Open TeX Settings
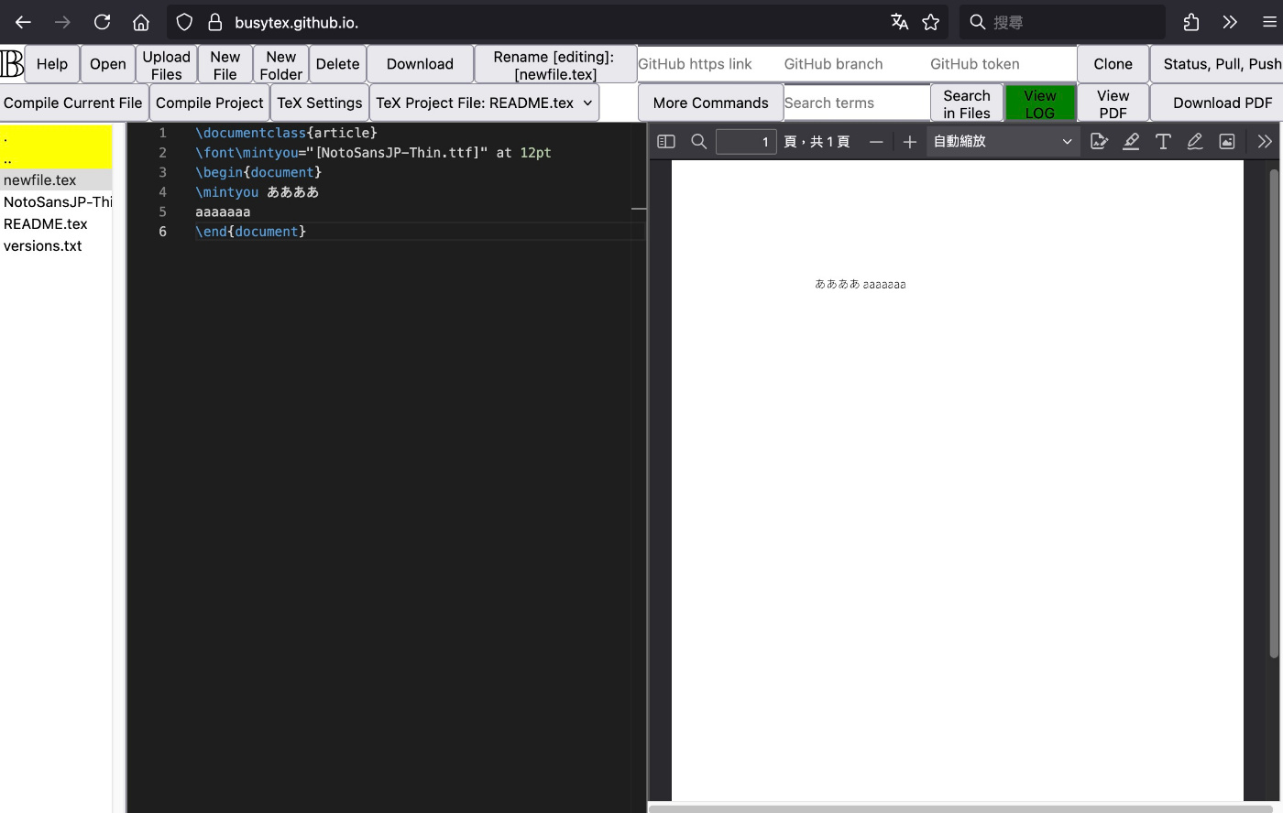This screenshot has width=1283, height=813. (320, 103)
